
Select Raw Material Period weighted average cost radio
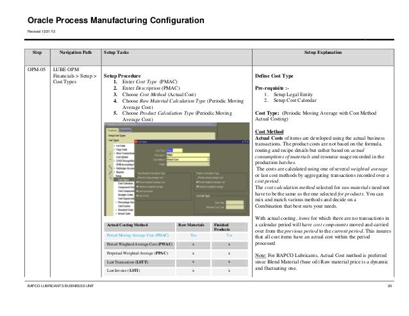point(137,182)
